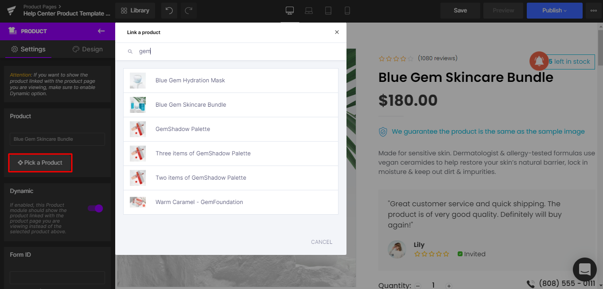Click the stock notification bell icon
The image size is (603, 289).
click(539, 62)
